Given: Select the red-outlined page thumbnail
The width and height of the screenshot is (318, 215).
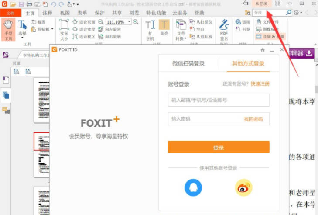Looking at the screenshot, I should (41, 141).
